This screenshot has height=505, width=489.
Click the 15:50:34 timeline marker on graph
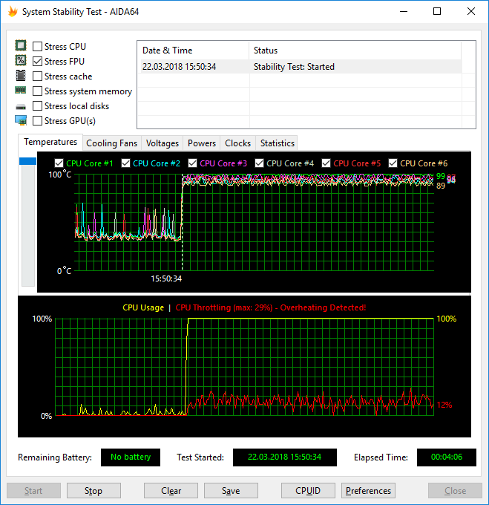click(166, 278)
